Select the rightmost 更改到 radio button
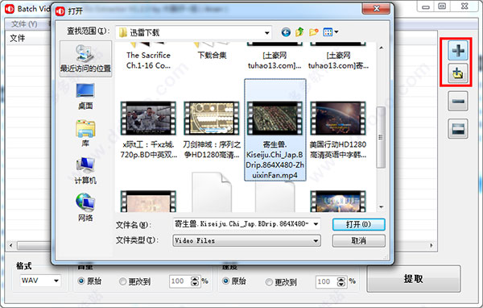This screenshot has width=483, height=308. point(269,281)
